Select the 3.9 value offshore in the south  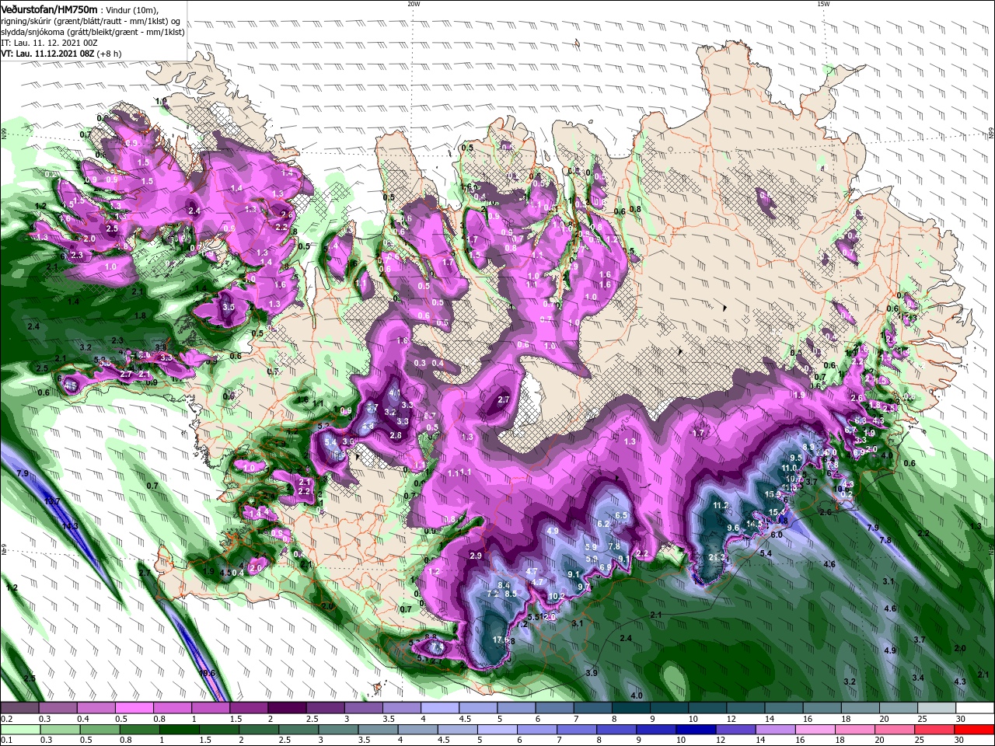[592, 673]
